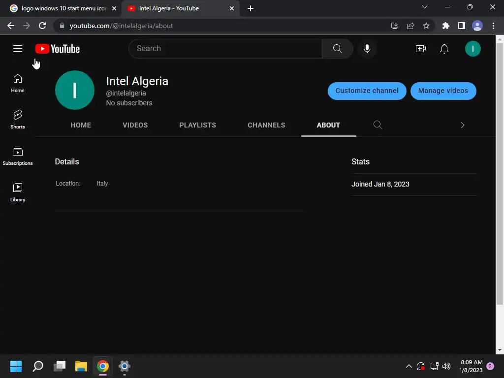Click the YouTube logo
The width and height of the screenshot is (504, 378).
pos(58,49)
